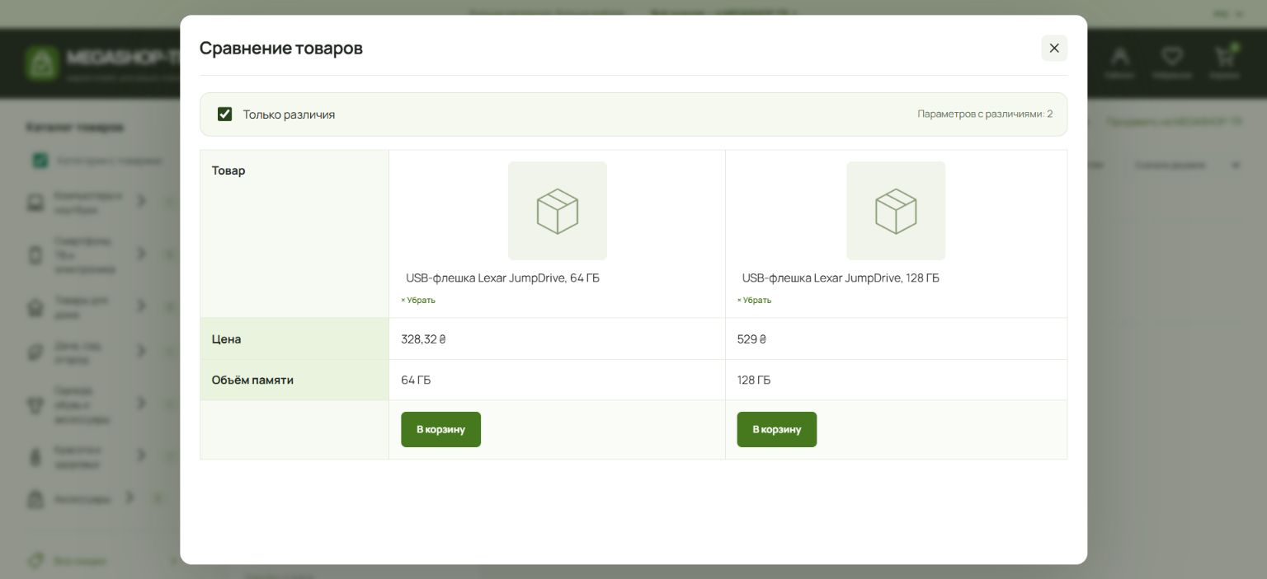This screenshot has width=1267, height=579.
Task: Open USB-флешка Lexar JumpDrive, 64 ГБ link
Action: (502, 278)
